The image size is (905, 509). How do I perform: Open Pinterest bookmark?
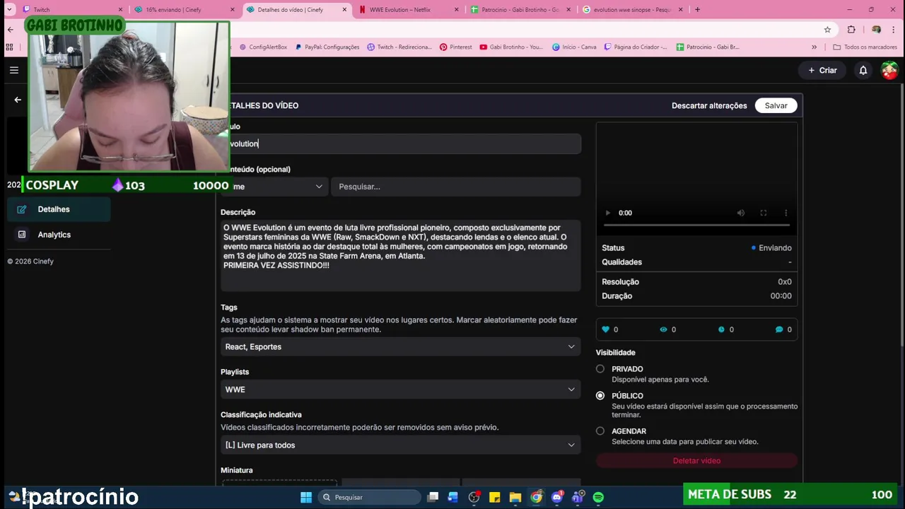pyautogui.click(x=455, y=47)
